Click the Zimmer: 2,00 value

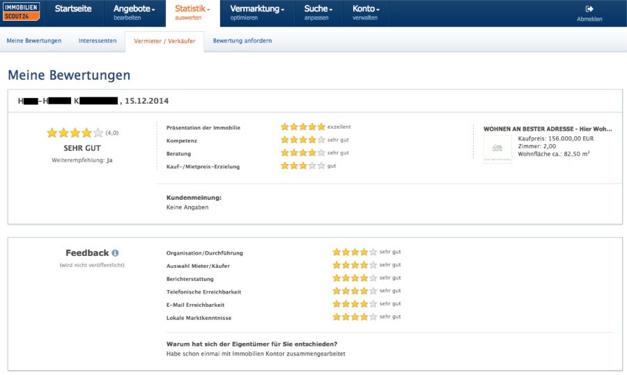click(x=537, y=146)
